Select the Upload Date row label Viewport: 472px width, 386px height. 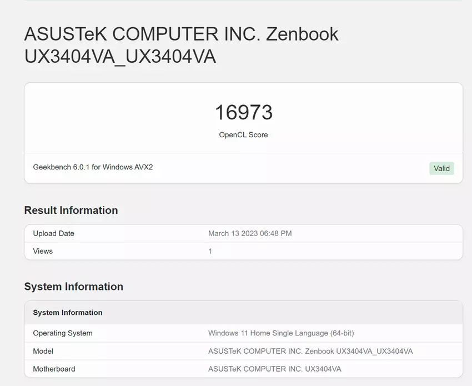pyautogui.click(x=53, y=233)
